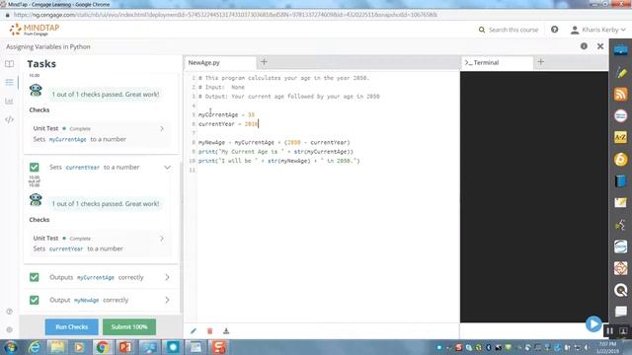Screen dimensions: 632x355
Task: Click the Search this course field
Action: tap(509, 30)
